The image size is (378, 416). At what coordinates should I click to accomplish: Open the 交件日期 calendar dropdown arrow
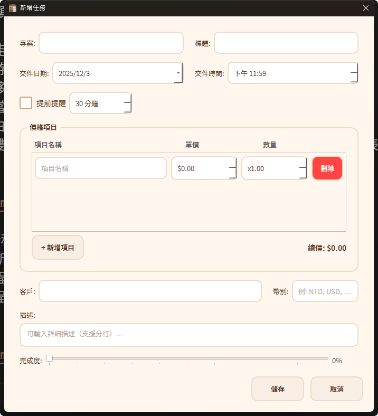click(178, 73)
